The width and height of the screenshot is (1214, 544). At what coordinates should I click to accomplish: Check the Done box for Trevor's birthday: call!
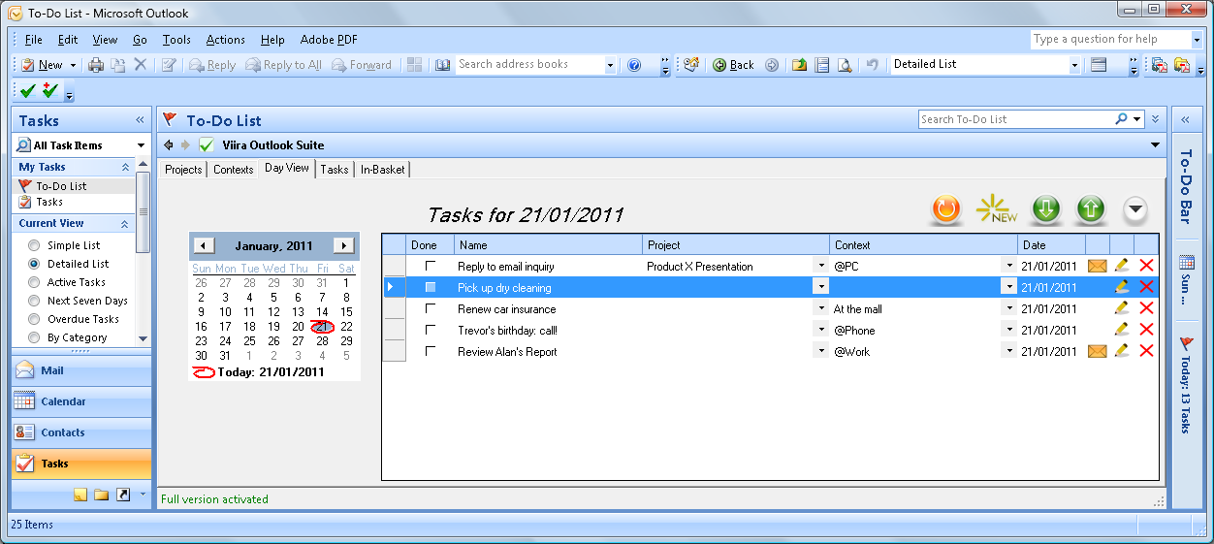click(x=431, y=330)
